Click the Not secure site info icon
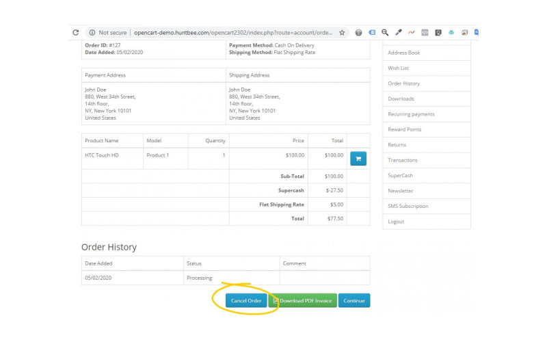Viewport: 547px width, 342px height. 91,32
